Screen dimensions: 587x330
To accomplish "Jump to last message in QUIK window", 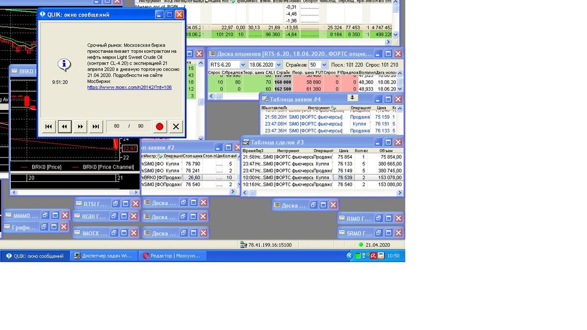I will coord(96,127).
